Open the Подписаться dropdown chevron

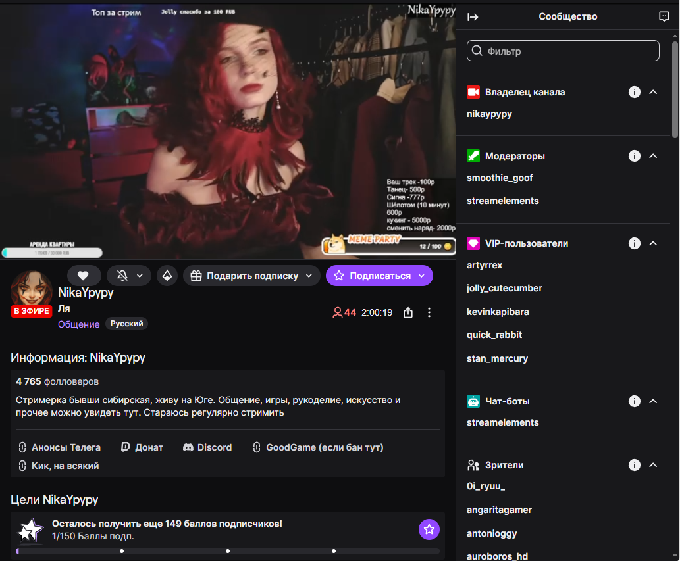tap(421, 276)
